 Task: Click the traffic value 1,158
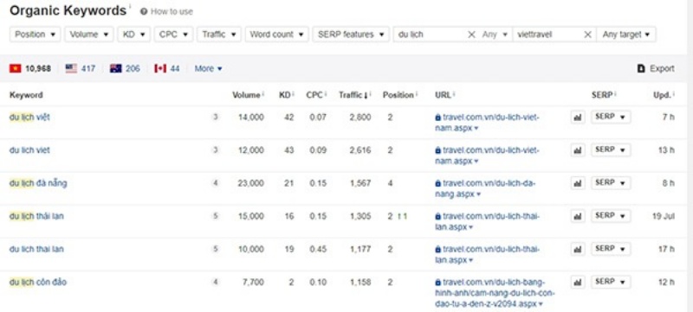(360, 282)
